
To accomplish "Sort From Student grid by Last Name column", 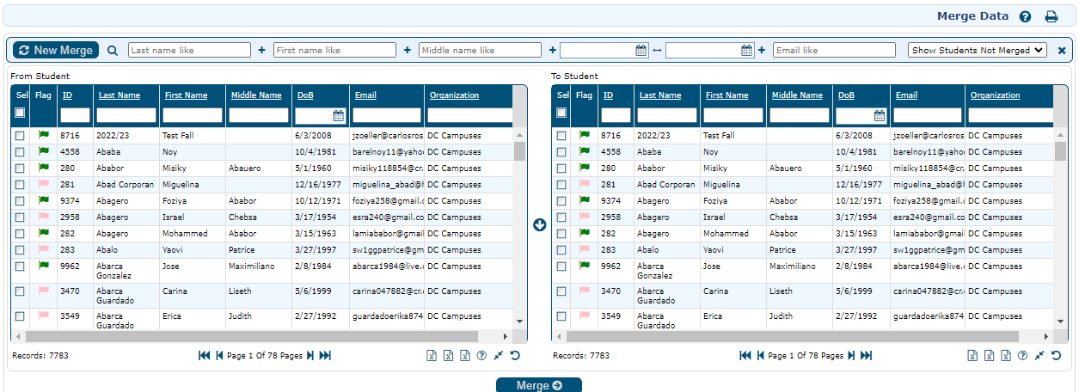I will pos(120,95).
